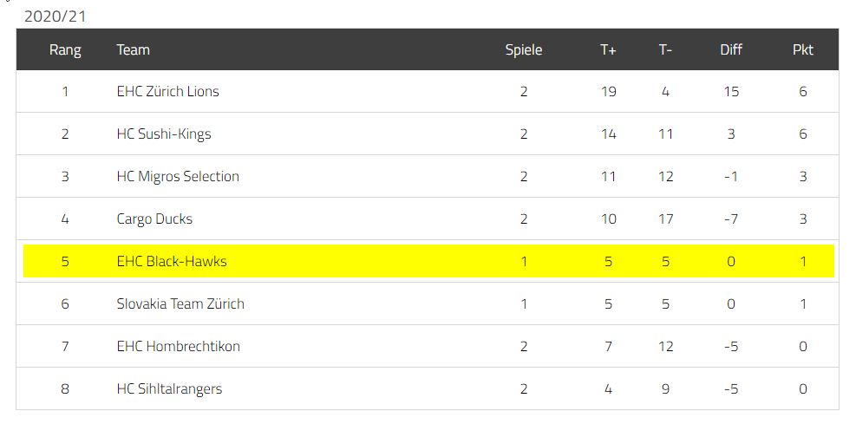The image size is (856, 424).
Task: Select goal difference of Cargo Ducks
Action: tap(731, 219)
